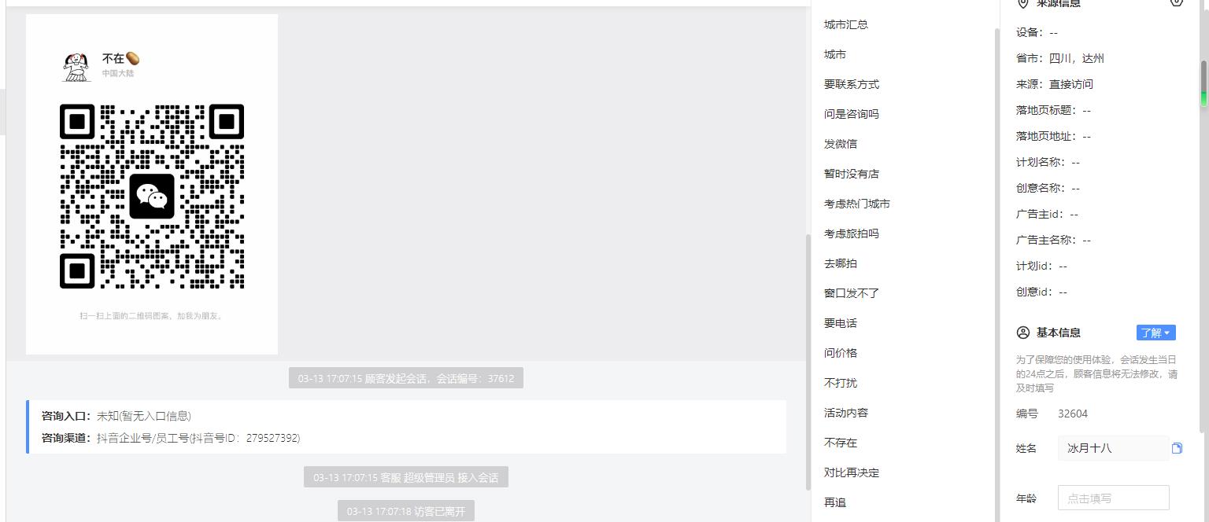This screenshot has width=1209, height=522.
Task: Click the 设备 info row
Action: [x=1037, y=32]
